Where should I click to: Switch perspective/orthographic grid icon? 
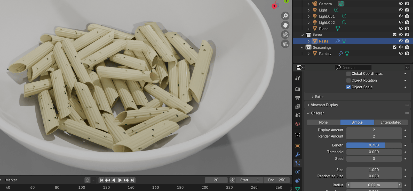click(x=285, y=44)
